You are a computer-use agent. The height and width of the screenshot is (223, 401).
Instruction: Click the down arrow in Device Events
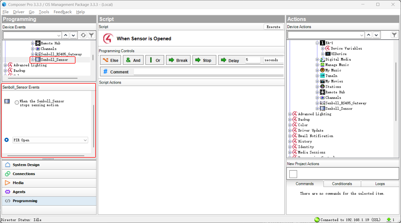(x=73, y=35)
